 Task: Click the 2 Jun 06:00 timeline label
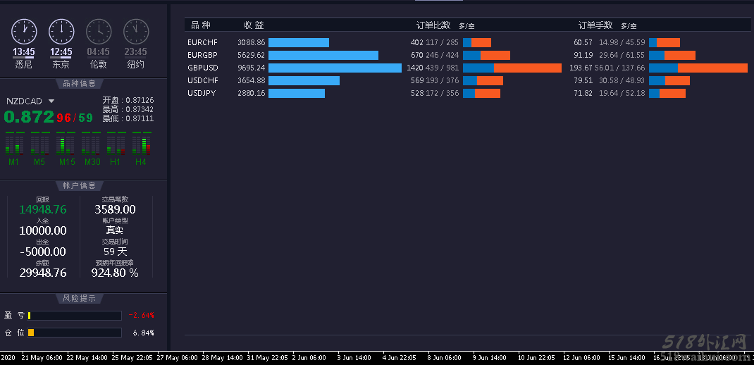tap(309, 358)
